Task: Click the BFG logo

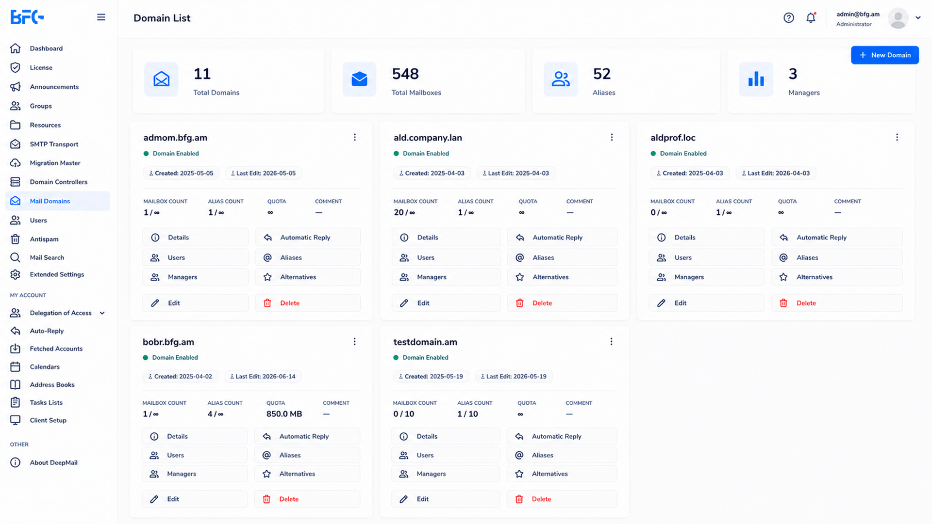Action: tap(27, 17)
